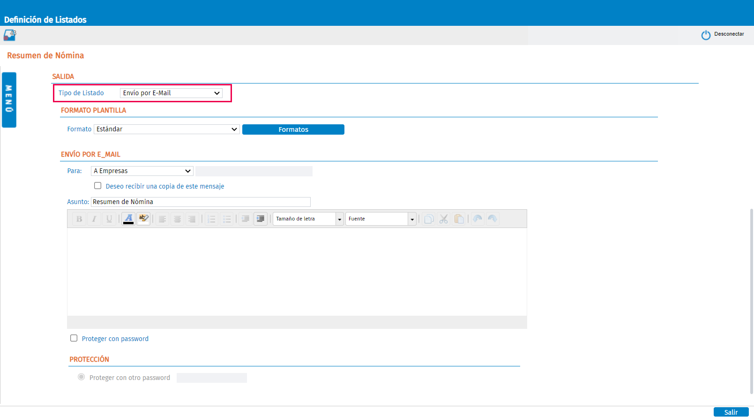Open the font color picker
Screen dimensions: 754x418
[x=128, y=219]
